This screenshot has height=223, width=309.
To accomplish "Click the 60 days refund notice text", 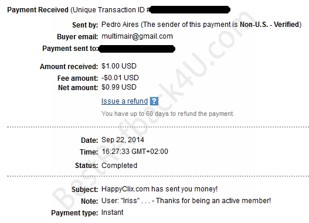I will pos(168,114).
